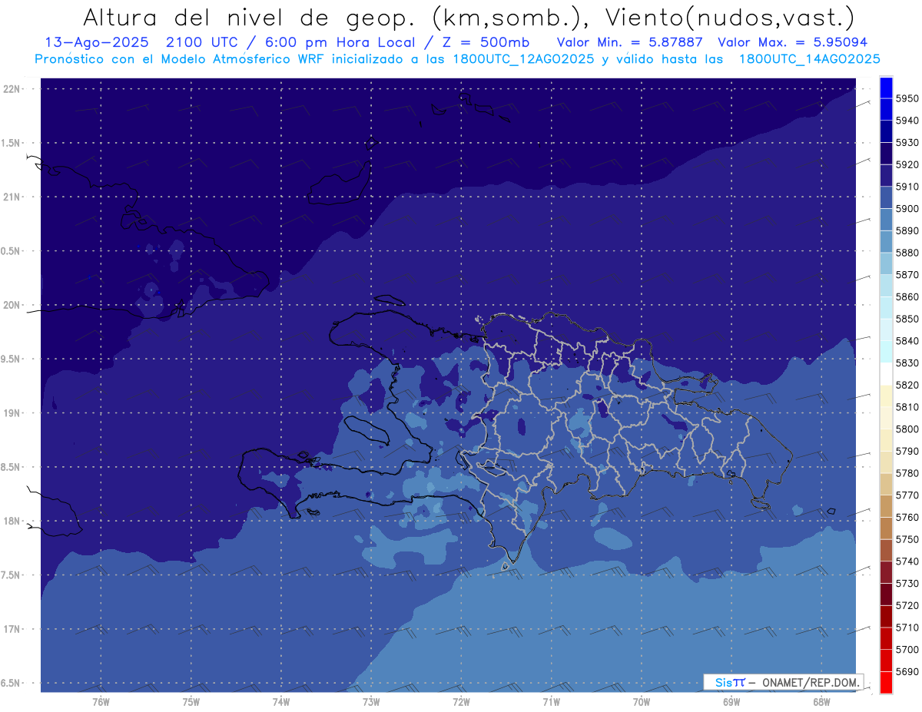Click the '5880' colorbar value label
The height and width of the screenshot is (712, 922).
click(x=907, y=253)
